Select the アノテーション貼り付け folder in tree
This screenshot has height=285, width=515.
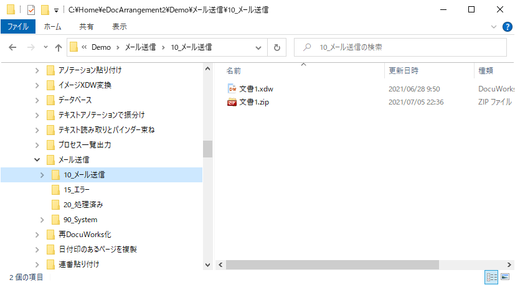(x=90, y=70)
